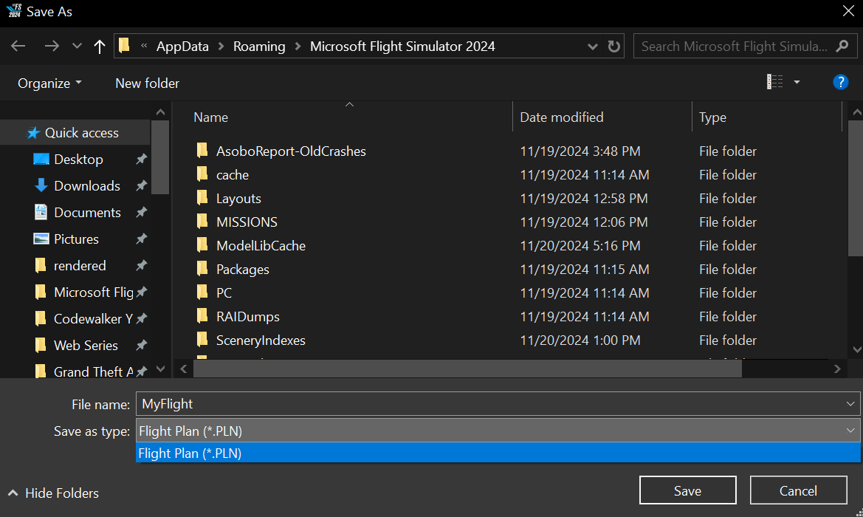Viewport: 863px width, 517px height.
Task: Click the pin icon beside Pictures
Action: (x=142, y=239)
